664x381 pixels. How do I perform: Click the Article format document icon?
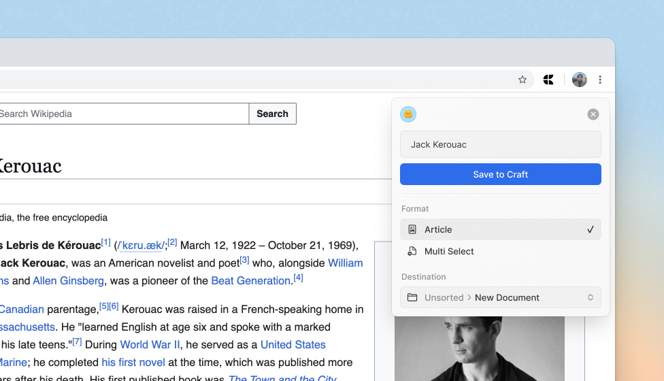[412, 229]
